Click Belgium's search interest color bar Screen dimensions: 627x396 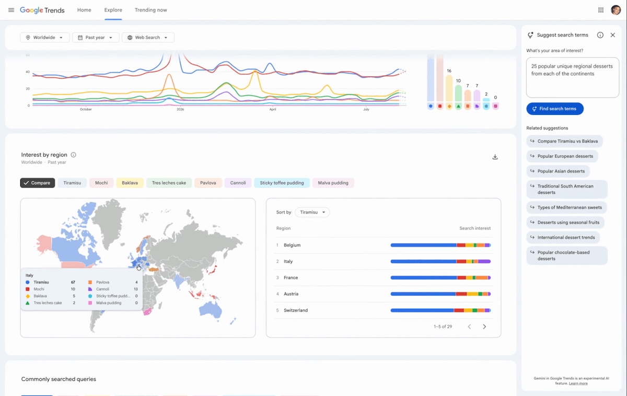(440, 245)
